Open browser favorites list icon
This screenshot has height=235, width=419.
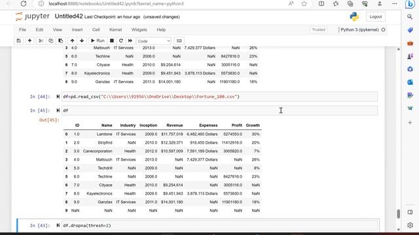point(336,4)
